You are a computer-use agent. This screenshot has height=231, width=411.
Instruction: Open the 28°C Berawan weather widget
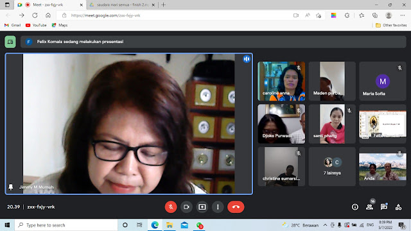(301, 225)
